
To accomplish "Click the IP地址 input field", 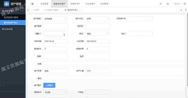I will 98,92.
